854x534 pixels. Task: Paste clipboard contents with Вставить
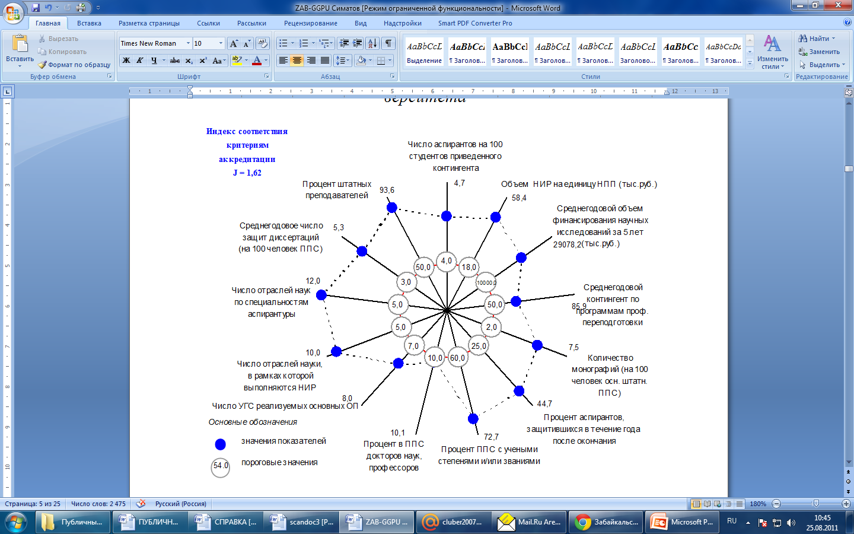point(20,51)
